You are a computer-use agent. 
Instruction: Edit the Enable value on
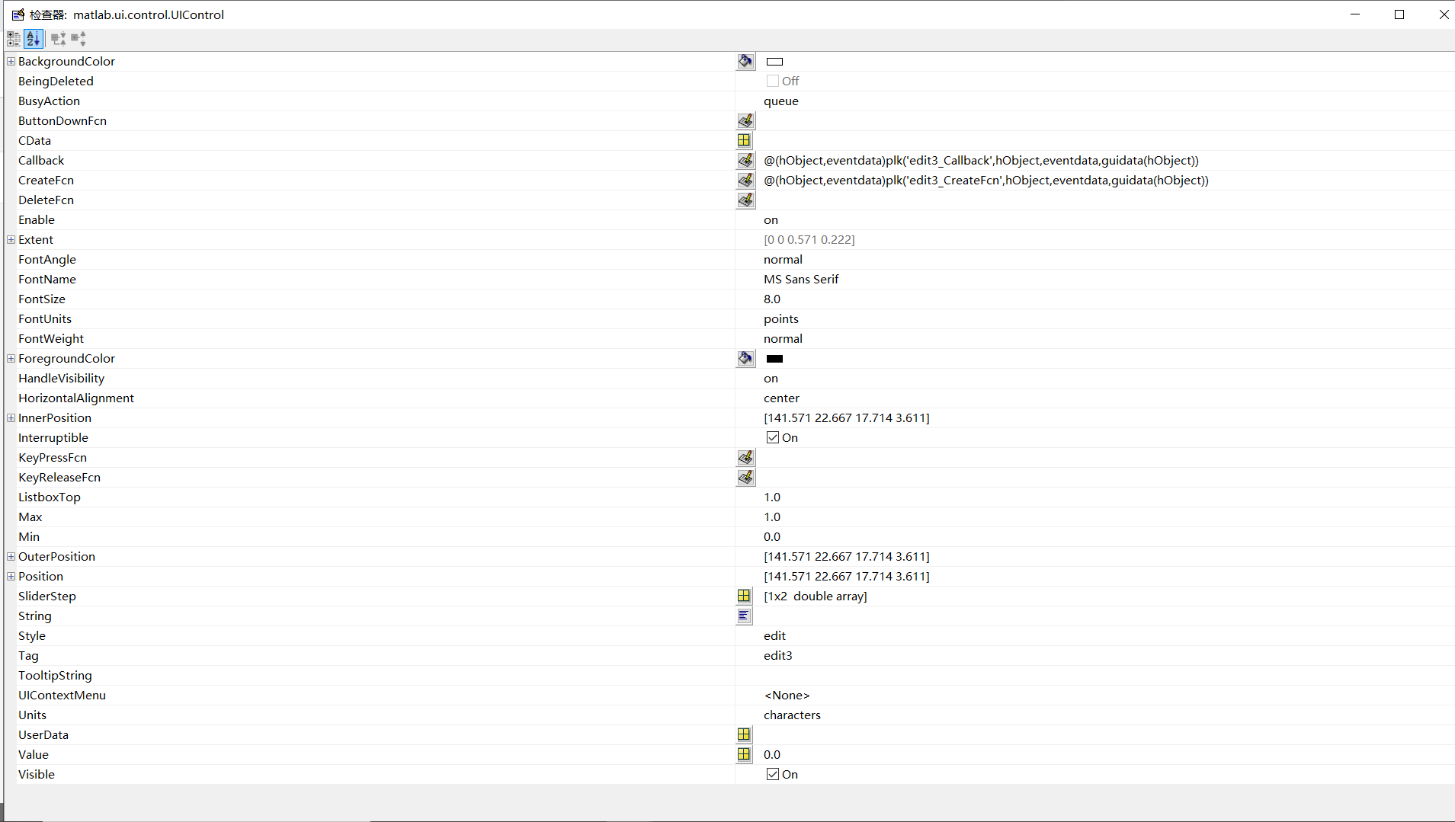(x=771, y=219)
